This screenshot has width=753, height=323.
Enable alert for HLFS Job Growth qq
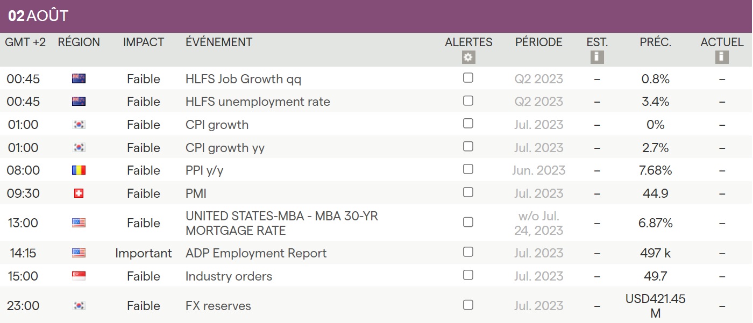(468, 78)
